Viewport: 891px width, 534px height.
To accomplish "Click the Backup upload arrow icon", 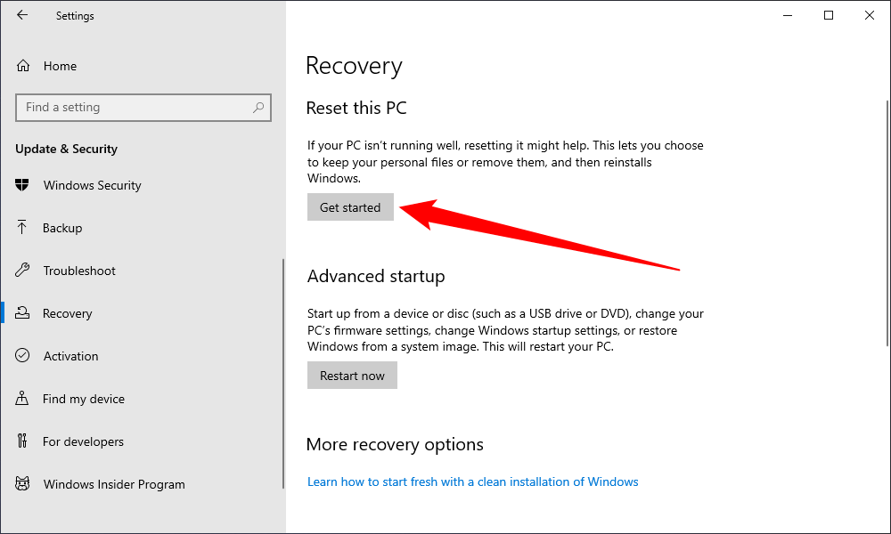I will [x=23, y=228].
